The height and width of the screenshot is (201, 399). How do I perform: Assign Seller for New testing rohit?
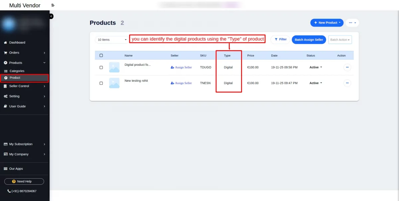[x=181, y=83]
